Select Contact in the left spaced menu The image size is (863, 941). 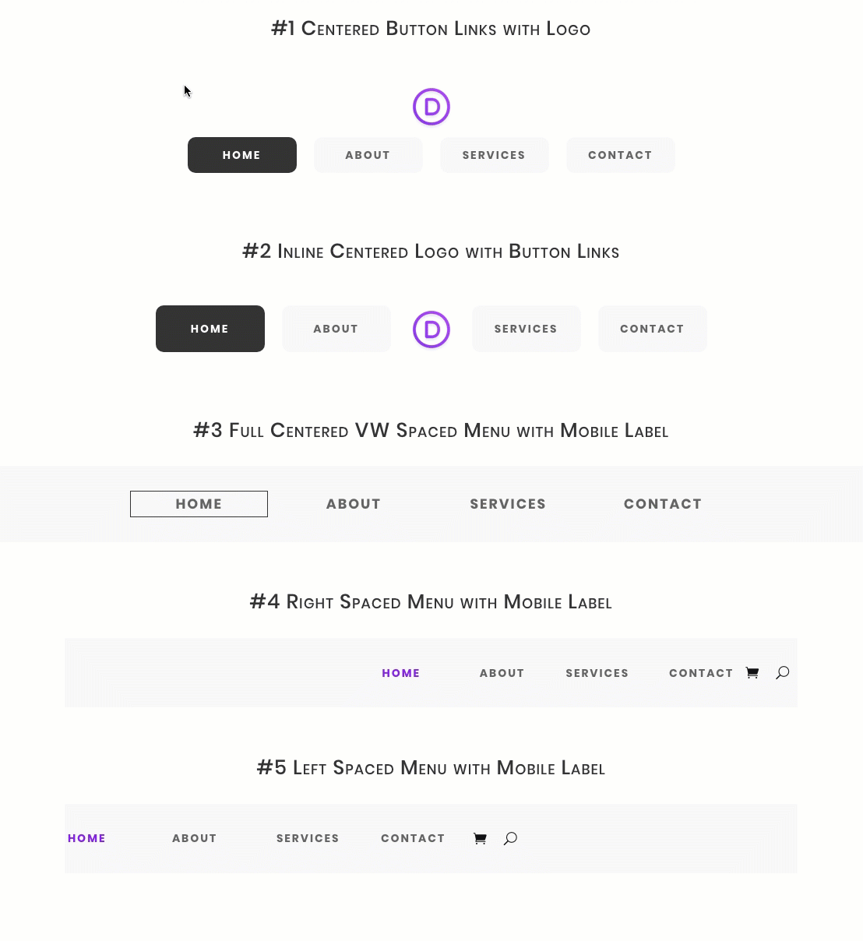pos(413,838)
